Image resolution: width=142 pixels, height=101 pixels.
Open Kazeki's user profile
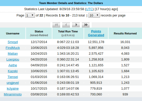[13, 71]
